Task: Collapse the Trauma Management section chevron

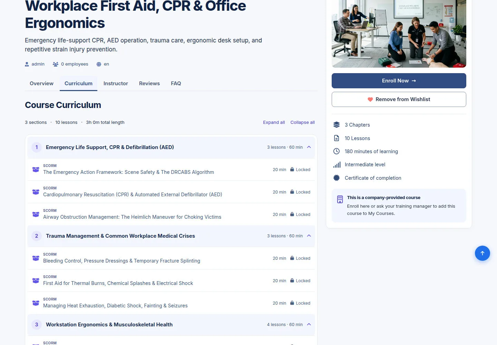Action: pyautogui.click(x=309, y=236)
